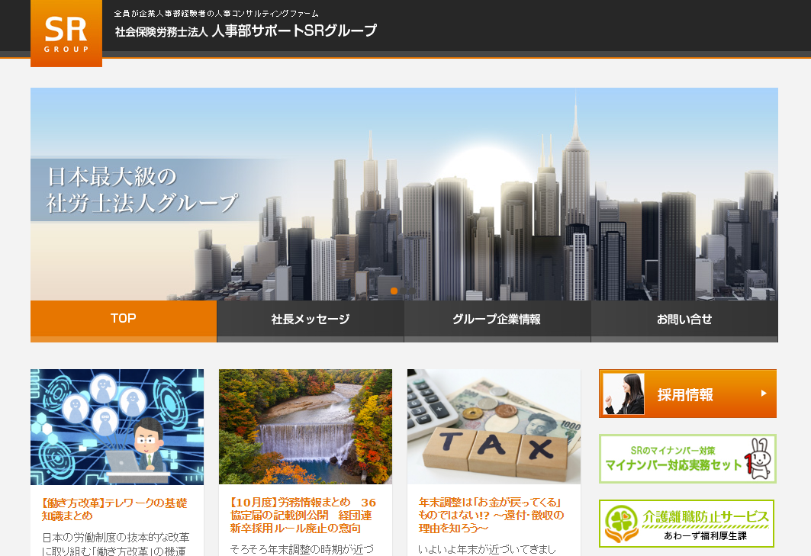
Task: Open マイナンバー対応実務セット banner
Action: [687, 459]
